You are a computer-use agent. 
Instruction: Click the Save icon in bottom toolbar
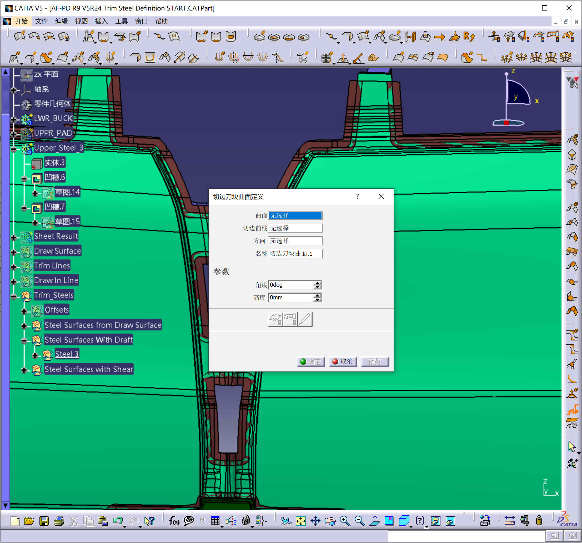click(44, 521)
